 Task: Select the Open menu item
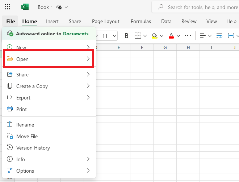[x=49, y=59]
